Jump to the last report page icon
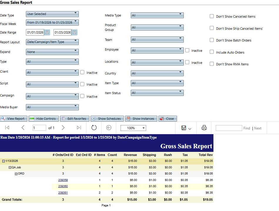Image resolution: width=279 pixels, height=211 pixels. (78, 128)
